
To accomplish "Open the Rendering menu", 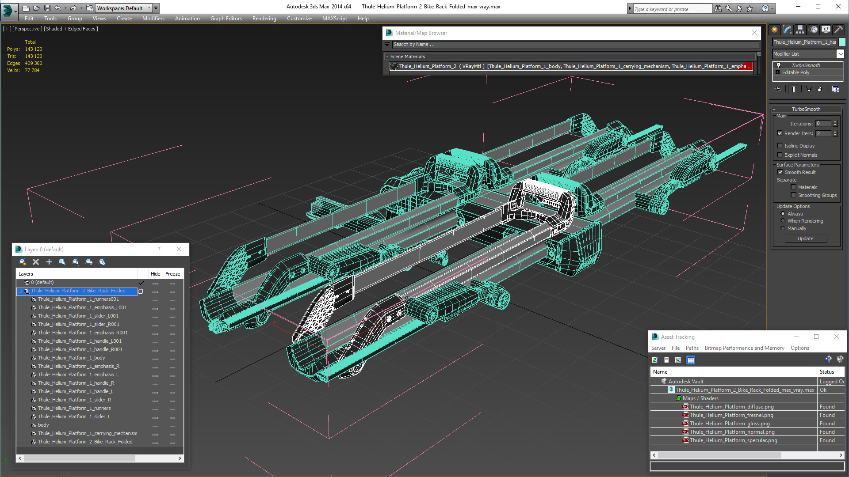I will pyautogui.click(x=264, y=19).
